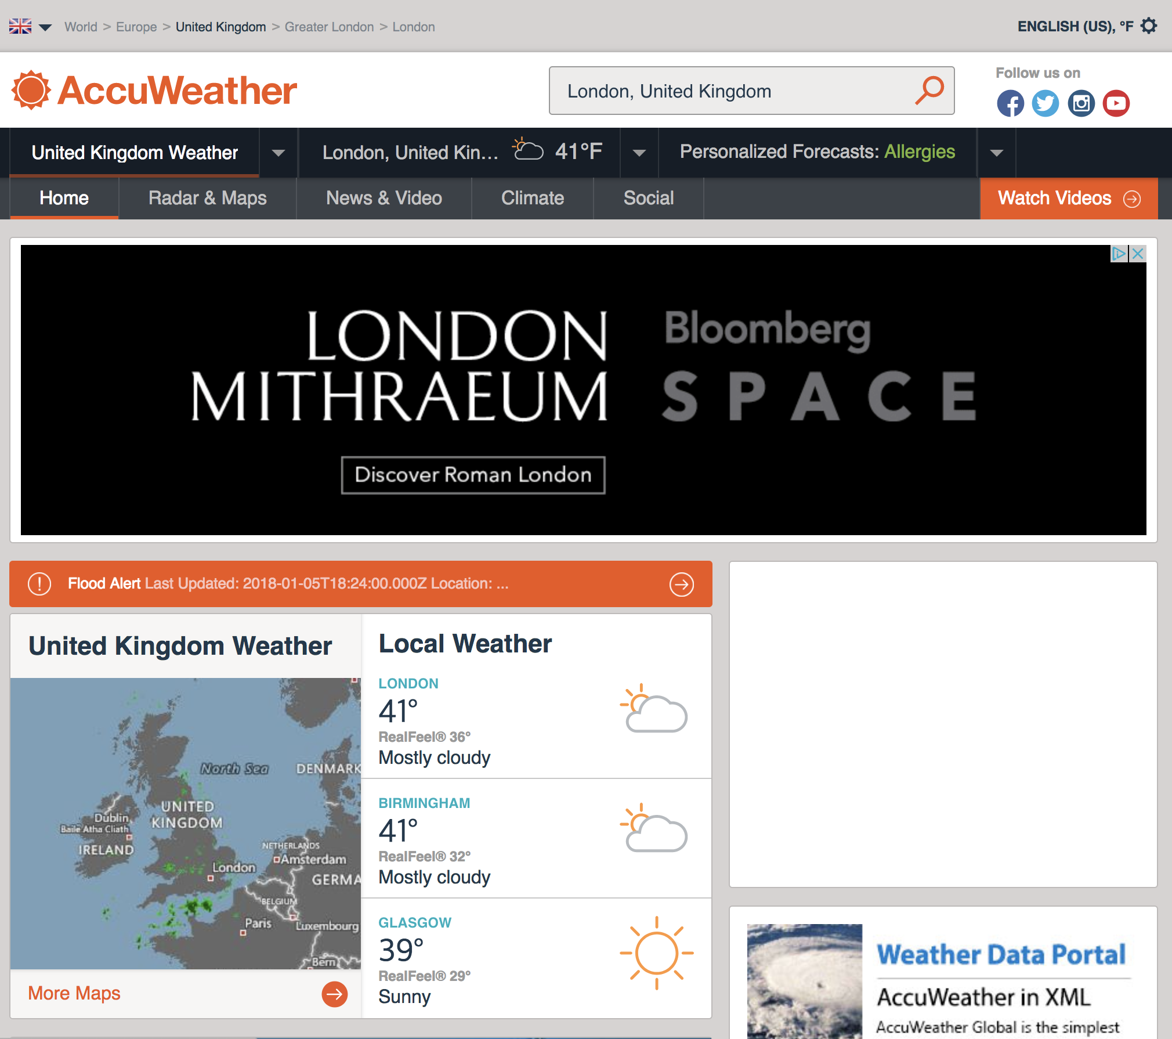1172x1039 pixels.
Task: Click the Flood Alert banner text
Action: (x=288, y=583)
